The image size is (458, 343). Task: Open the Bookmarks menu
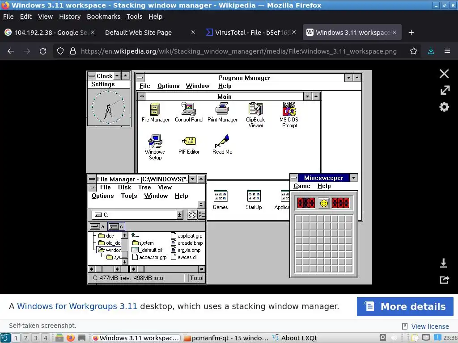[103, 17]
